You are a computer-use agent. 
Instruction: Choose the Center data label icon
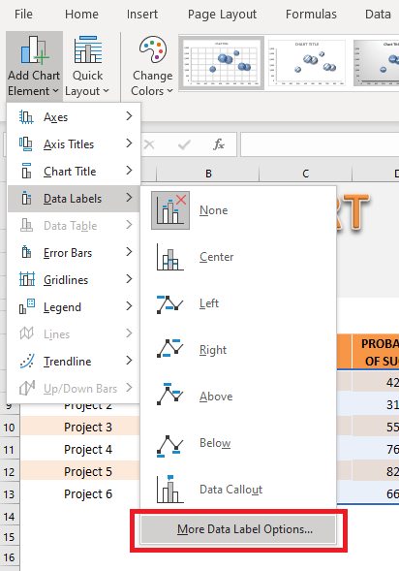click(x=170, y=257)
